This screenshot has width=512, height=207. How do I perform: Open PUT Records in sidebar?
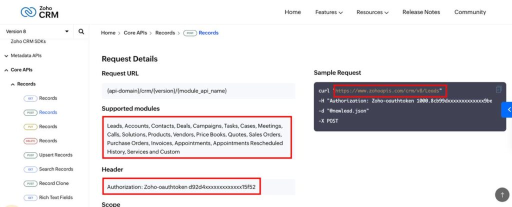tap(40, 126)
